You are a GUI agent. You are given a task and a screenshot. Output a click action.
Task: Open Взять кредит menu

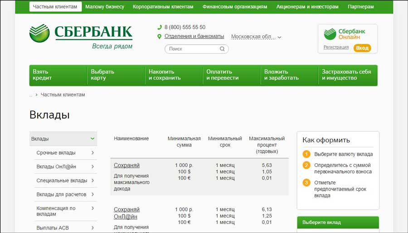58,75
